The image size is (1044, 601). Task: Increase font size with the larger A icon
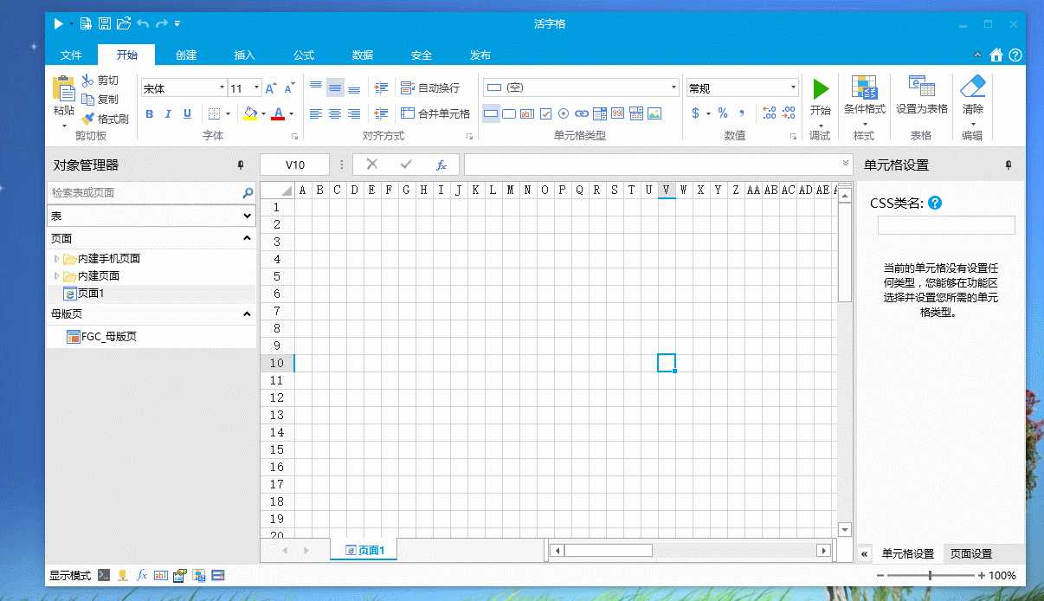pyautogui.click(x=271, y=88)
